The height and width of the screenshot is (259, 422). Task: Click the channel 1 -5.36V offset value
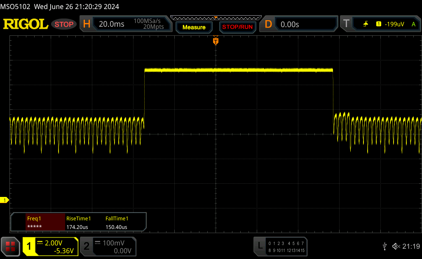[x=64, y=251]
